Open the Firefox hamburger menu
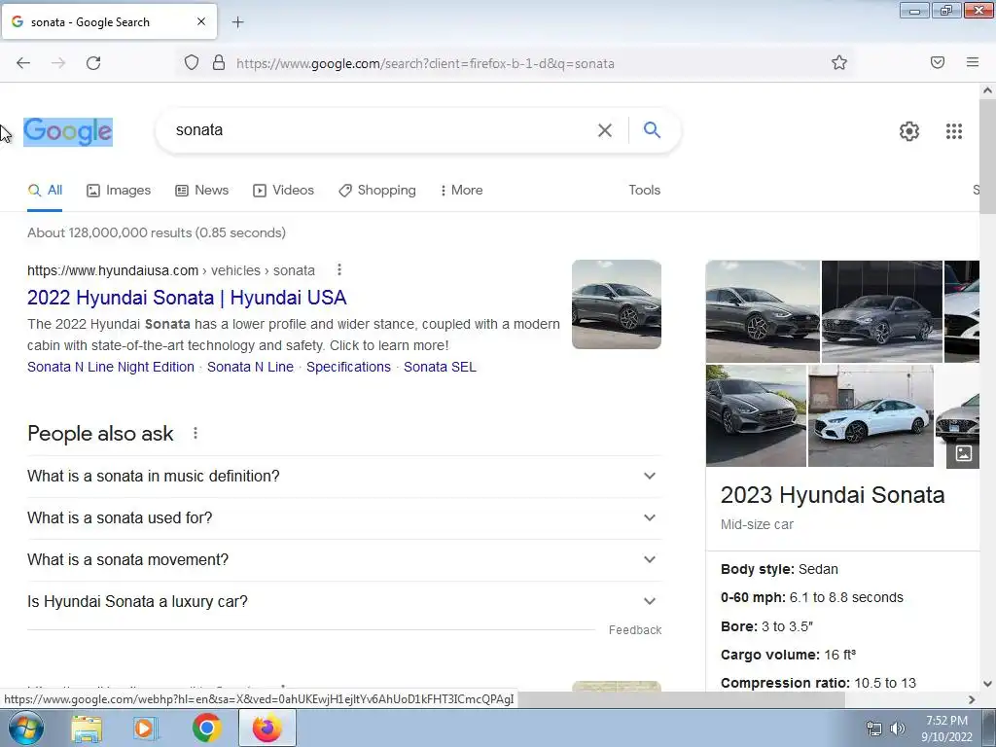 click(x=973, y=62)
